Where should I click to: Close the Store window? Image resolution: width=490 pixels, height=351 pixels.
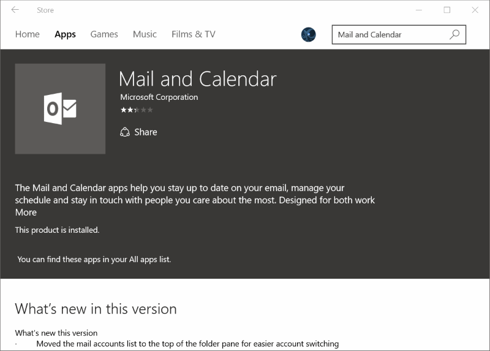tap(475, 10)
